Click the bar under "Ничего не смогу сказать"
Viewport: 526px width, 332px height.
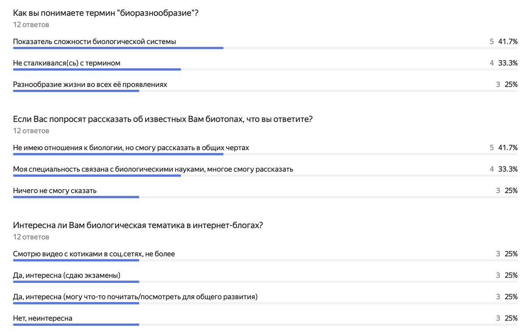[x=76, y=197]
